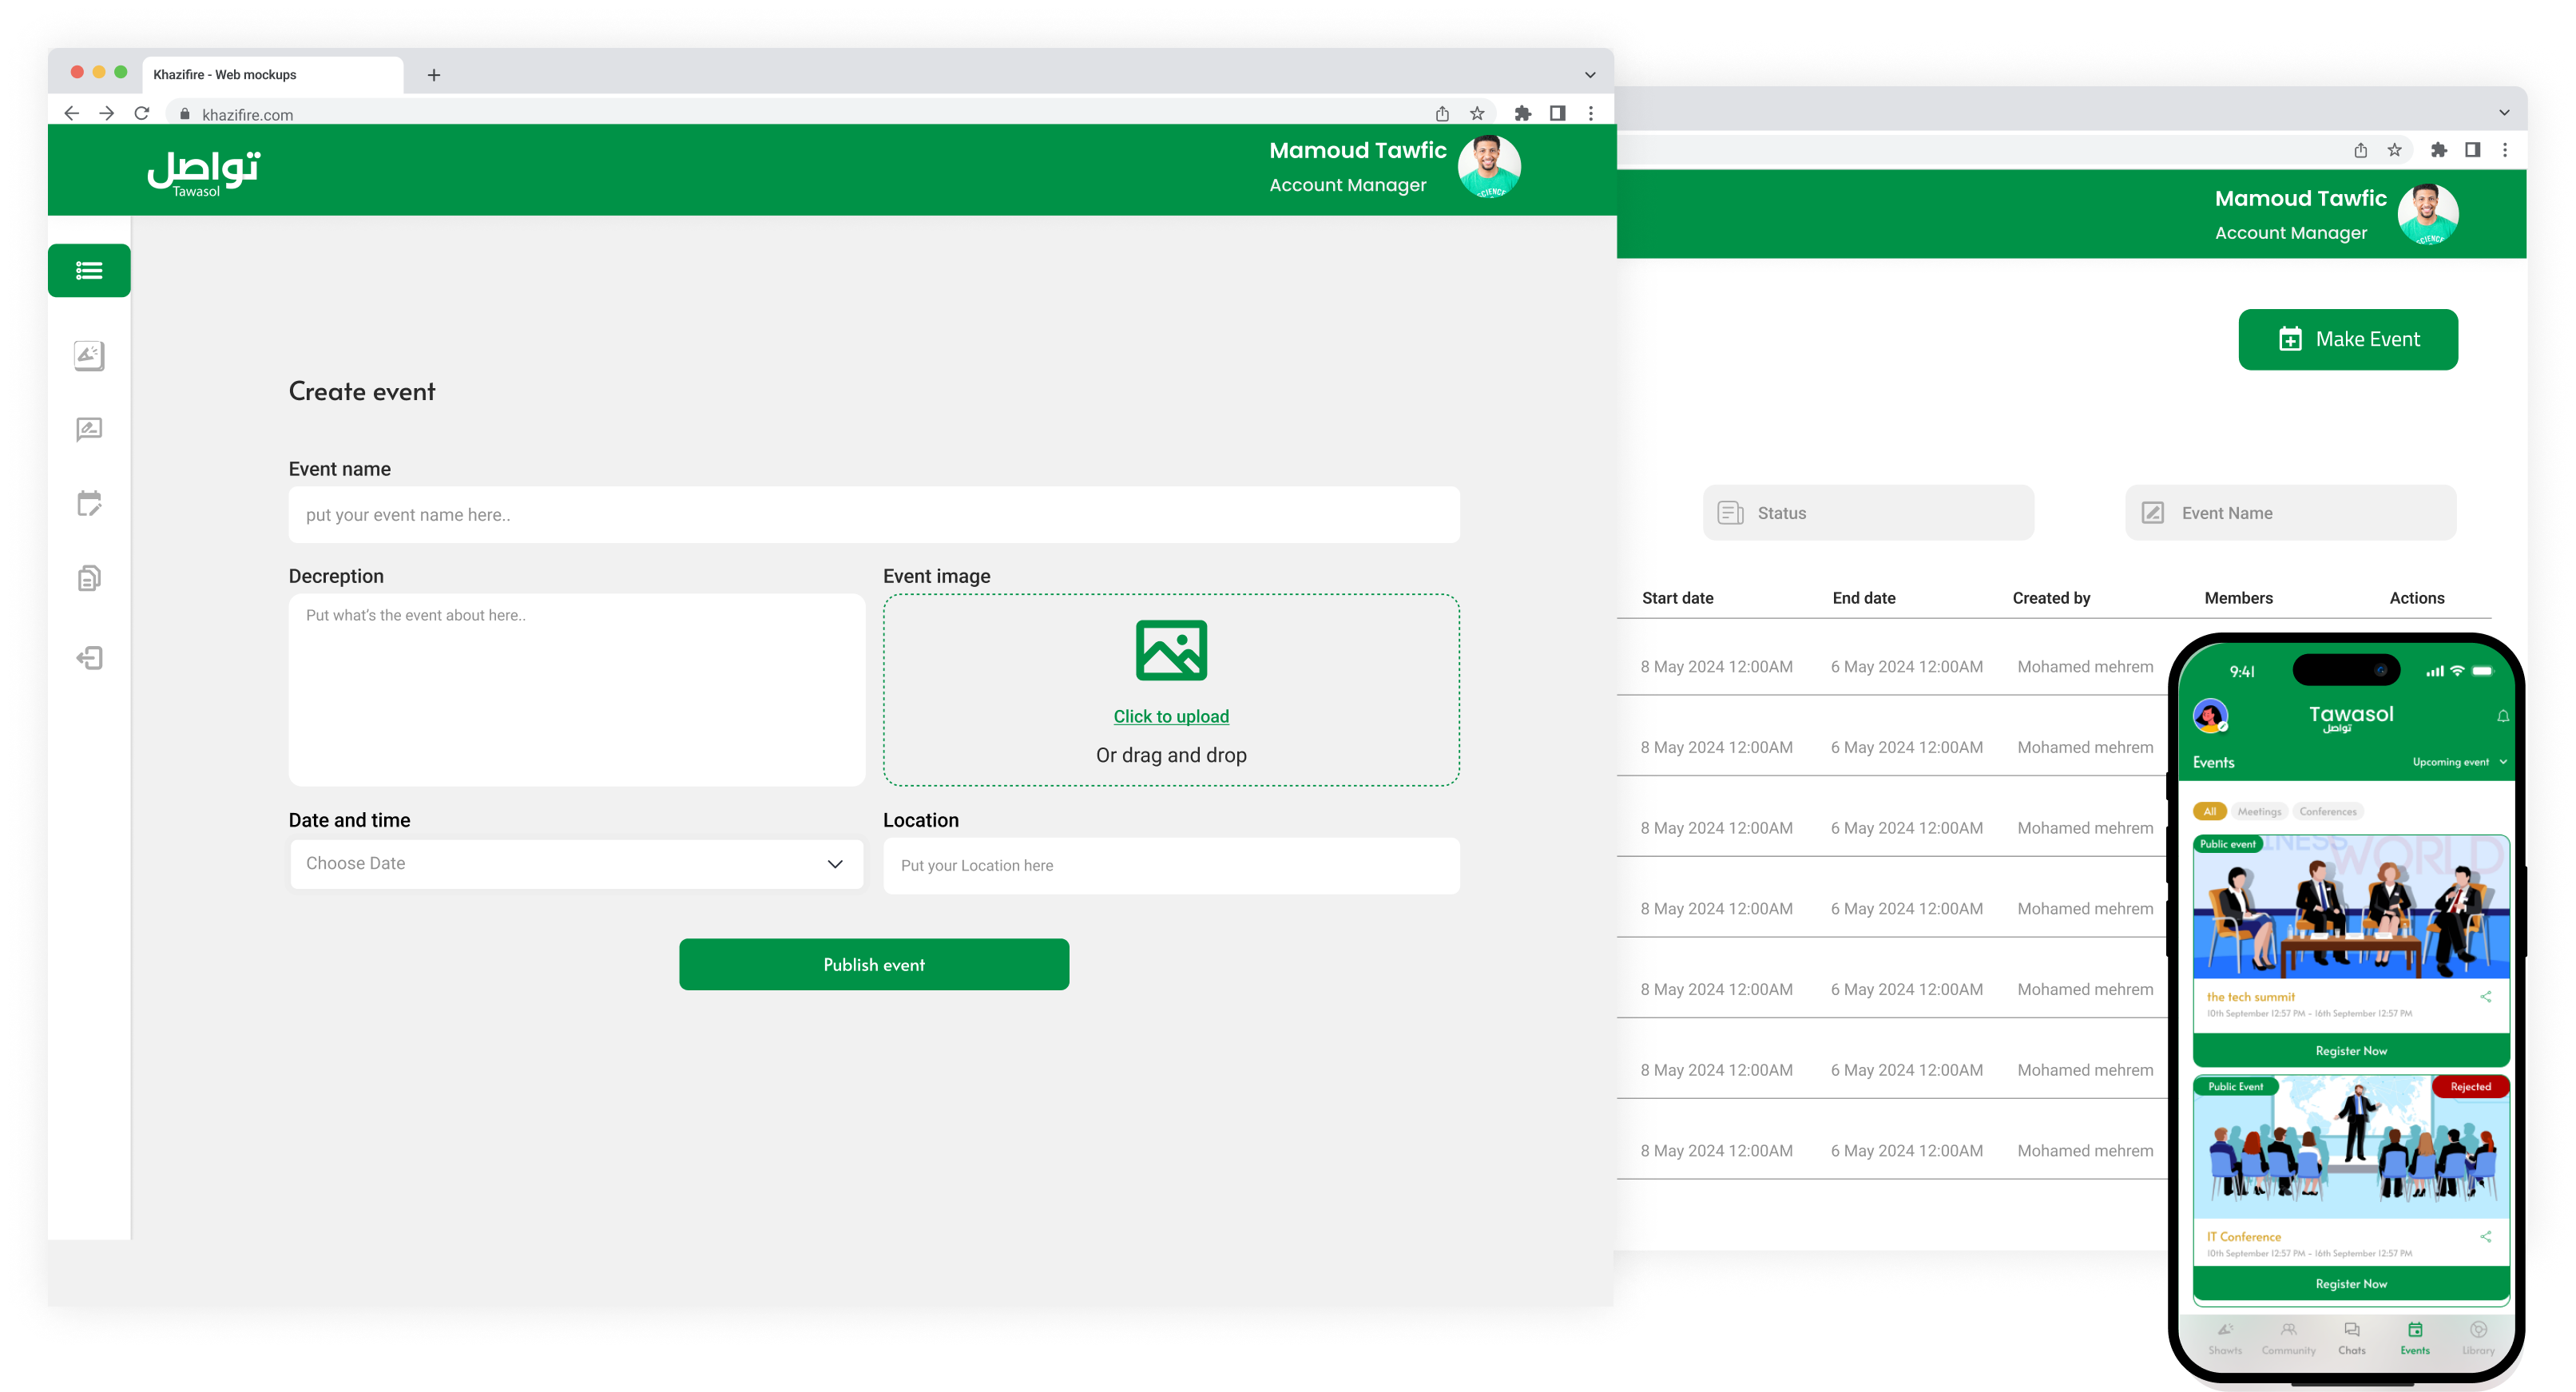Click Mamoud Tawfic's avatar in the front window header
The image size is (2576, 1392).
(x=1489, y=167)
